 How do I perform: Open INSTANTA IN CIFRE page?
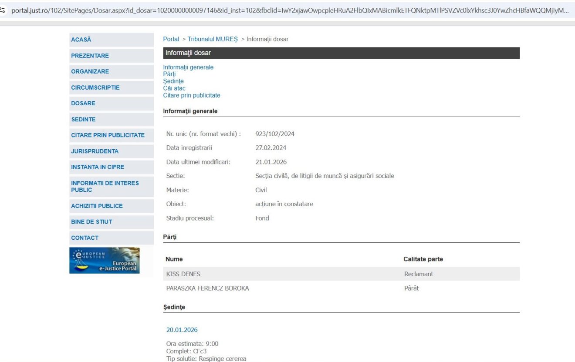coord(98,167)
